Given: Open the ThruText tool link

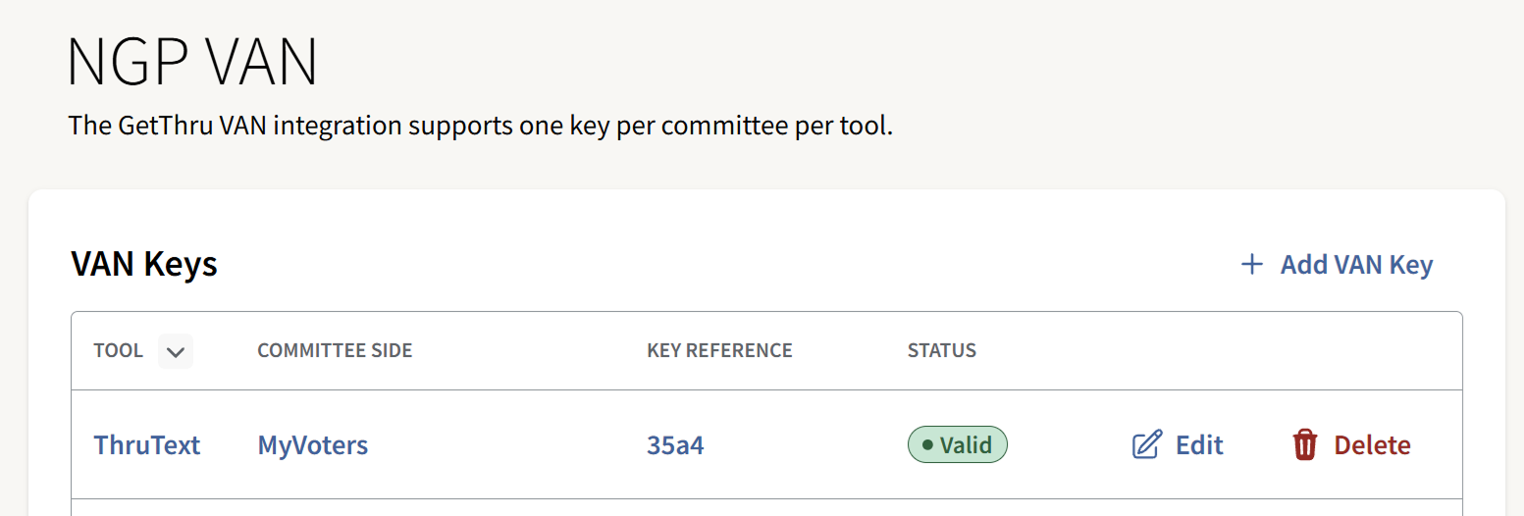Looking at the screenshot, I should [x=147, y=445].
